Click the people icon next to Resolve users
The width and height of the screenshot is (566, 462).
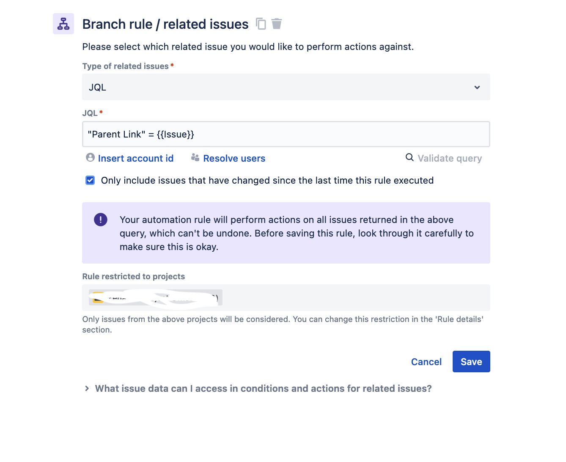point(195,157)
